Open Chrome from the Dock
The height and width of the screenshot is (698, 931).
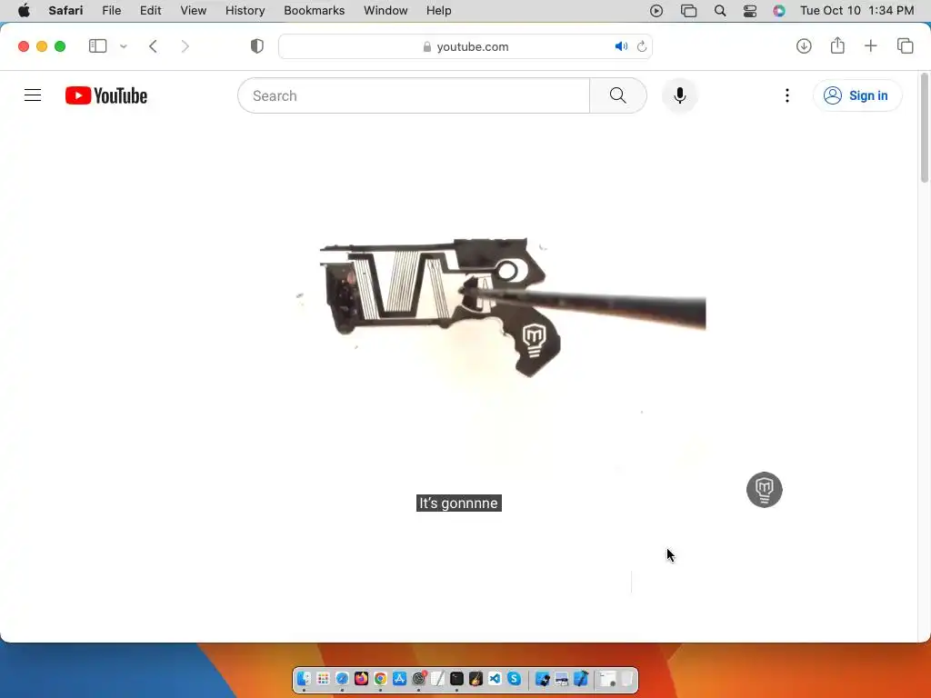point(381,678)
